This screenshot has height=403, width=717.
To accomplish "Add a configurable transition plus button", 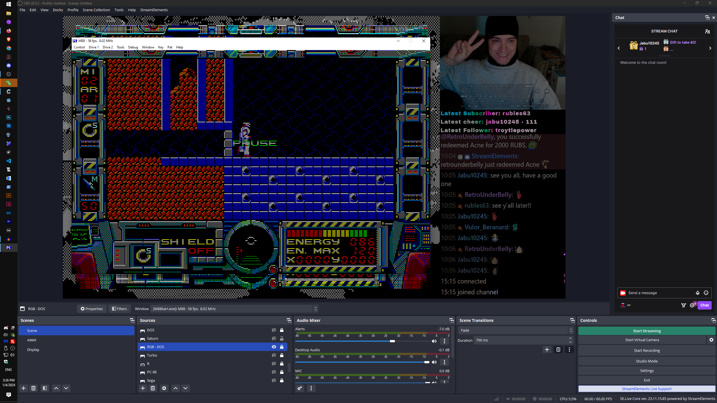I will [x=547, y=350].
